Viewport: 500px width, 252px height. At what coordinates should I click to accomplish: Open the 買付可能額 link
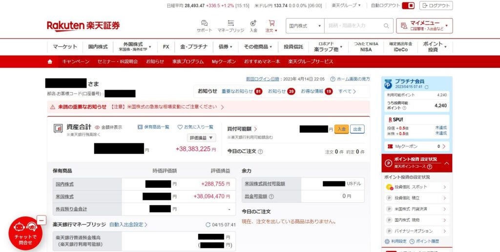[242, 129]
